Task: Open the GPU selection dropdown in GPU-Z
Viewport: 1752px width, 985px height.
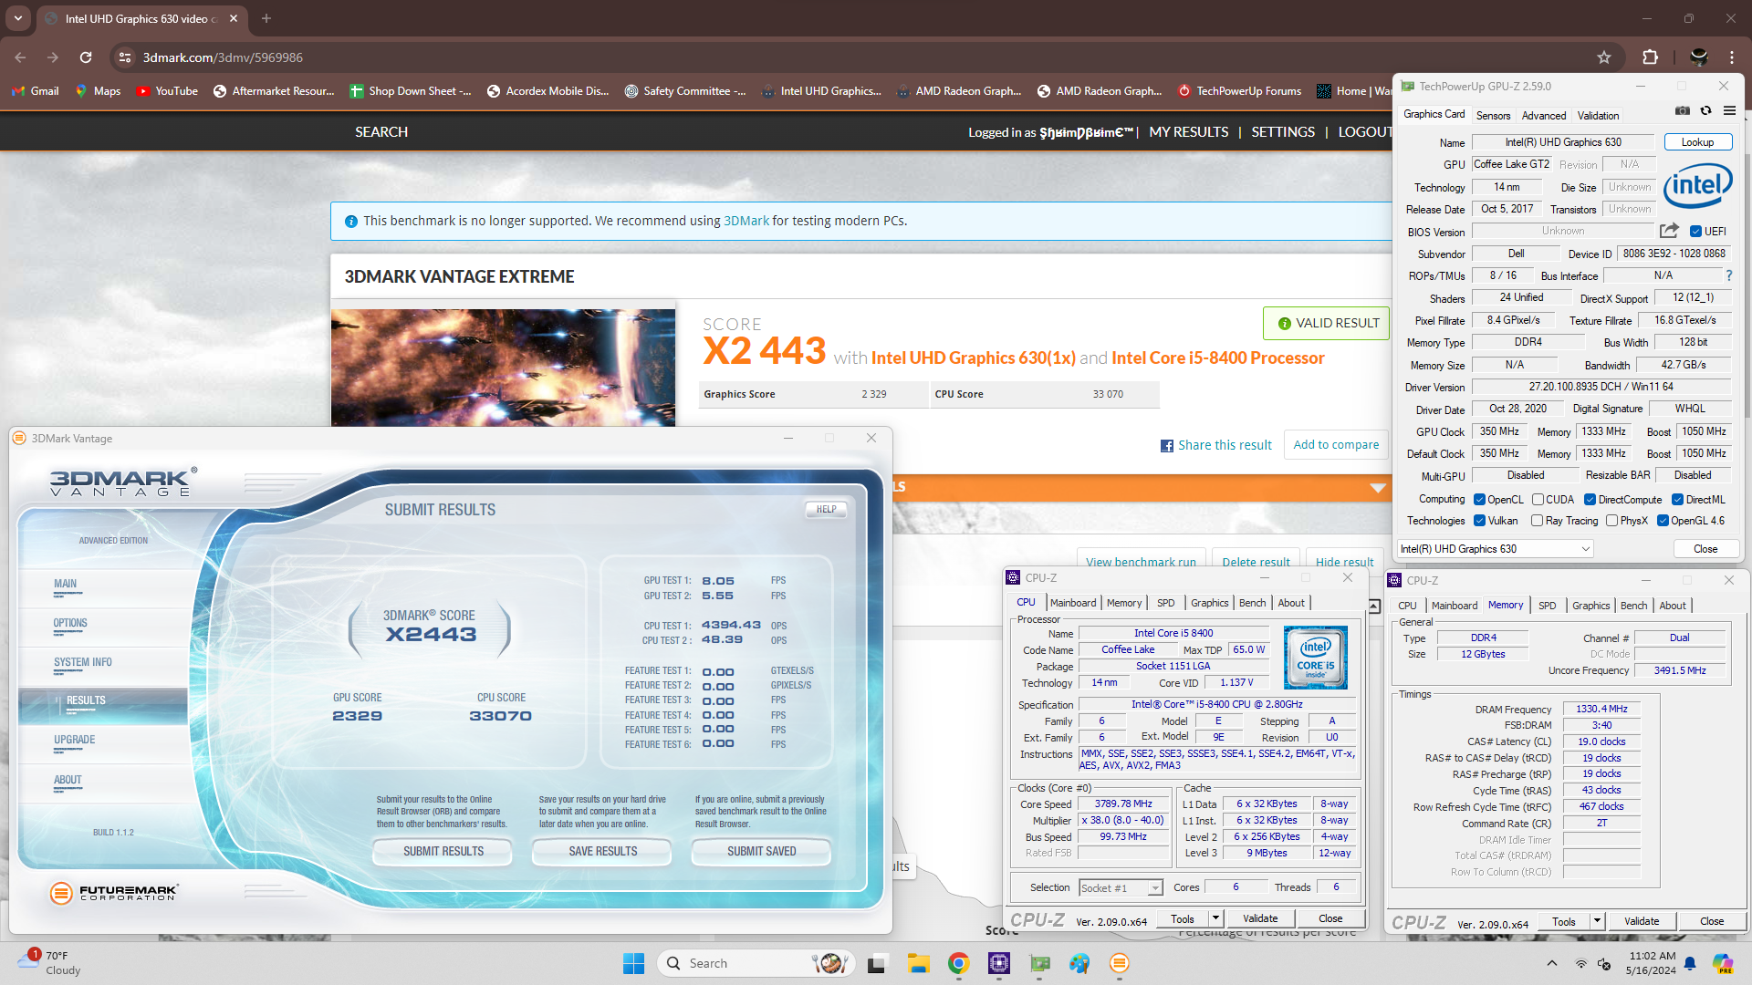Action: pos(1495,549)
